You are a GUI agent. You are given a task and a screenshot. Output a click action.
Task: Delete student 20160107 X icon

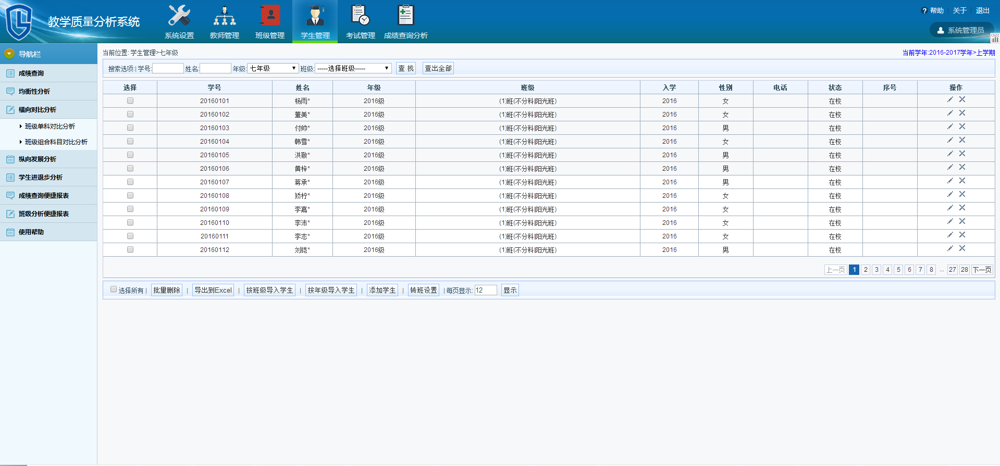point(962,181)
